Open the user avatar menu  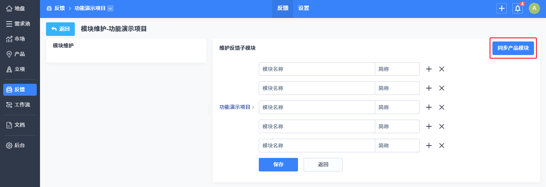[534, 8]
